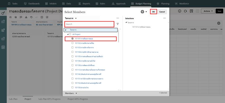
Task: Switch to the Data tab
Action: pos(67,4)
